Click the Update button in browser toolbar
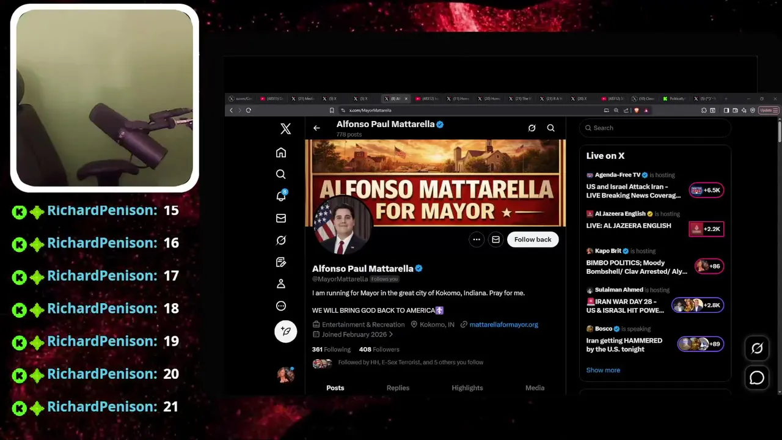The width and height of the screenshot is (782, 440). coord(768,111)
